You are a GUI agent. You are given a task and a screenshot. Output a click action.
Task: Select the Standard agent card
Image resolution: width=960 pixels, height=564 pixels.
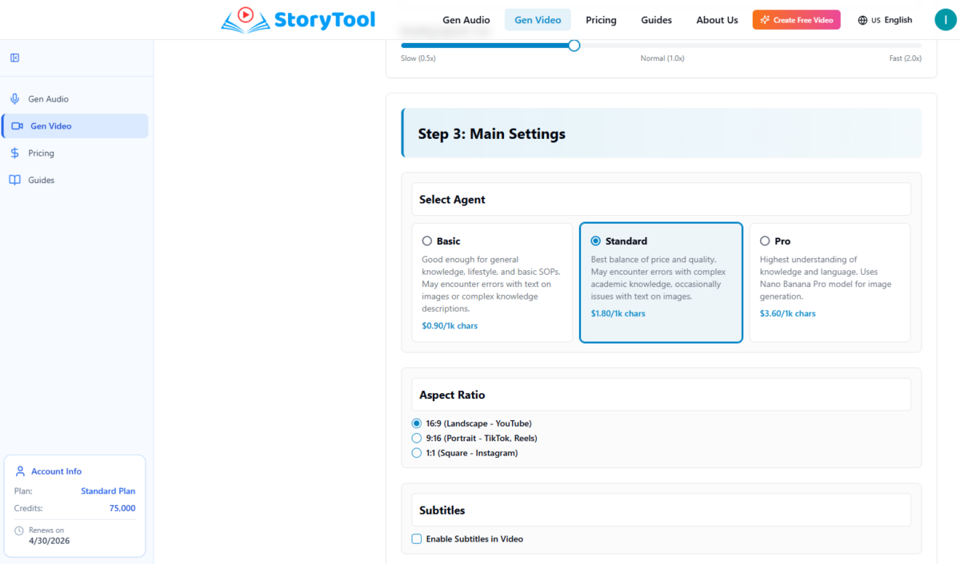[661, 282]
